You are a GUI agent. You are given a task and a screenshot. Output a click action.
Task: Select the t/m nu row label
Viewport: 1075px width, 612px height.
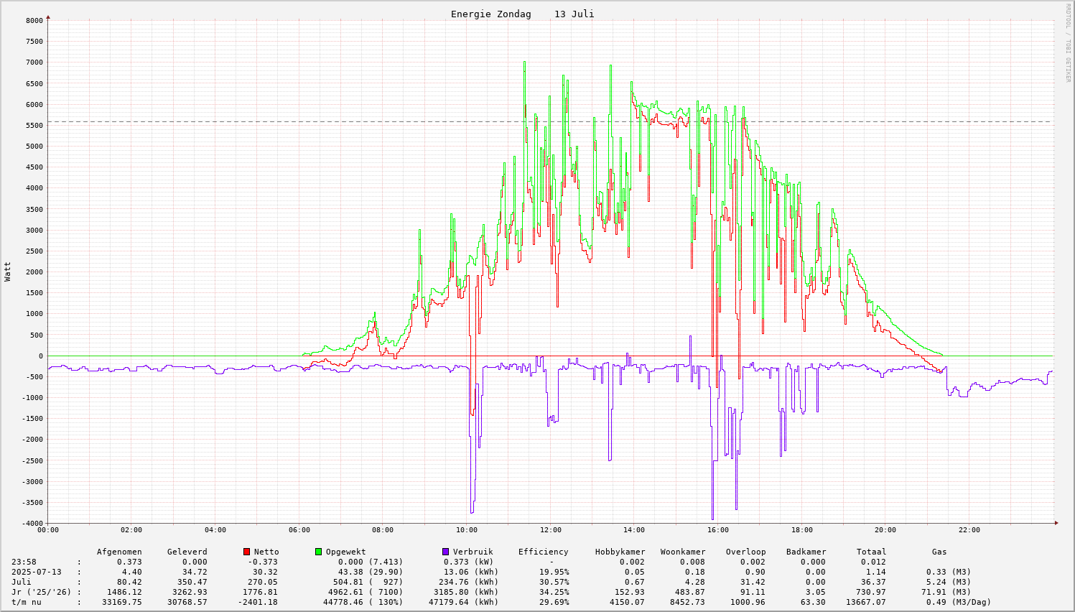[26, 602]
